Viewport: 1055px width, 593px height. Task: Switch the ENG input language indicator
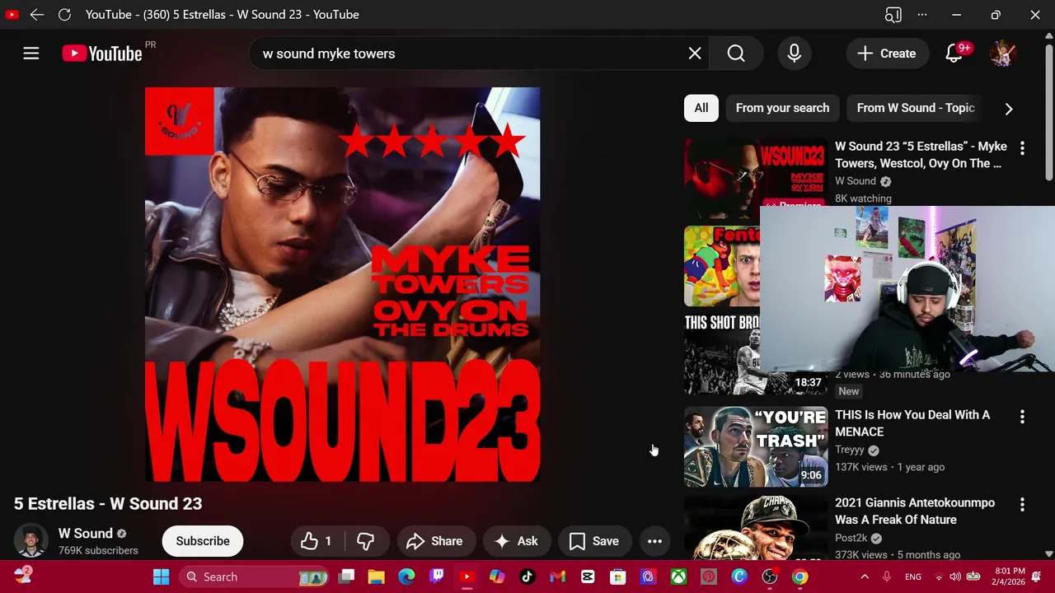[913, 577]
